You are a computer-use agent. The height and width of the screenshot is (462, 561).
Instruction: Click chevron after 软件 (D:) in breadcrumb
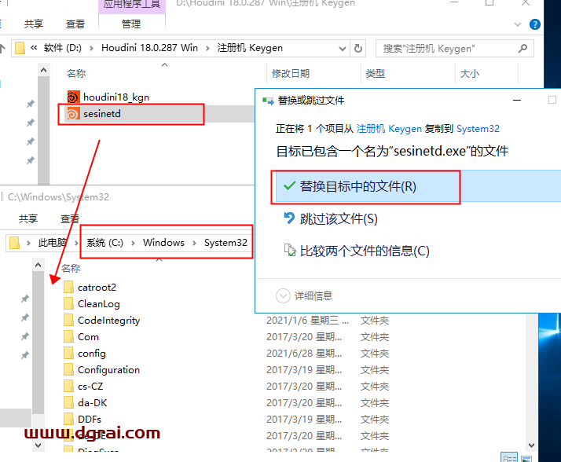91,48
